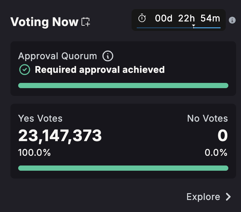
Task: Click the stopwatch icon in the countdown
Action: [142, 19]
